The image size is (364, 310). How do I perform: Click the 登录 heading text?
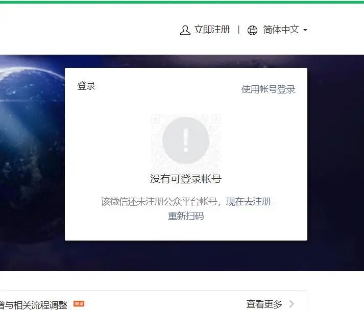[86, 86]
